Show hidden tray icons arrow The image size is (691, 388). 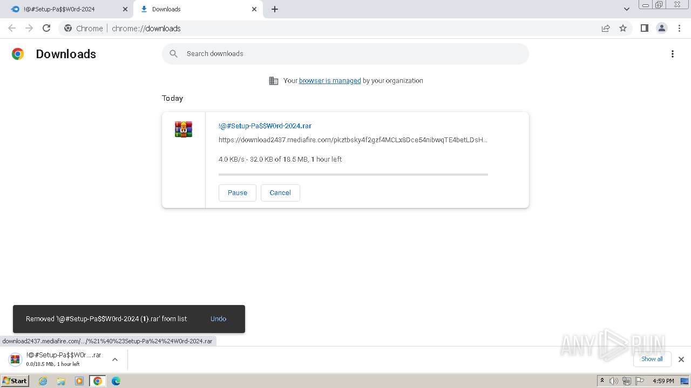(602, 381)
